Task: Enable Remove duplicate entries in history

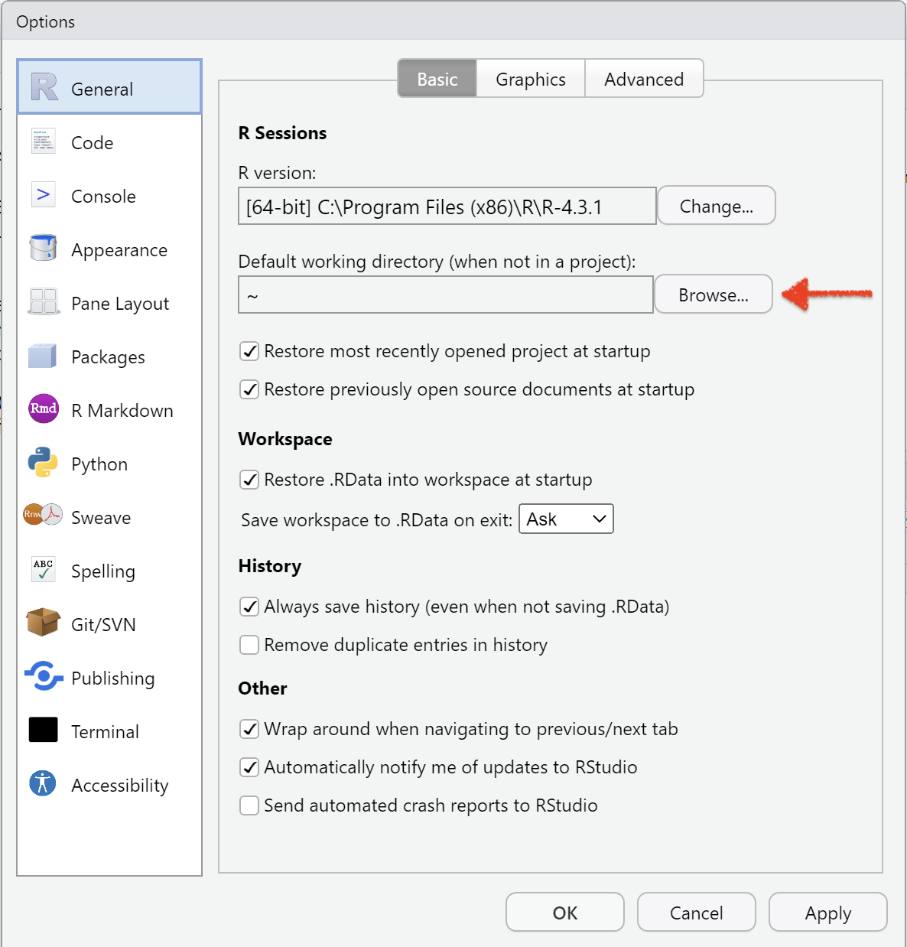Action: coord(249,645)
